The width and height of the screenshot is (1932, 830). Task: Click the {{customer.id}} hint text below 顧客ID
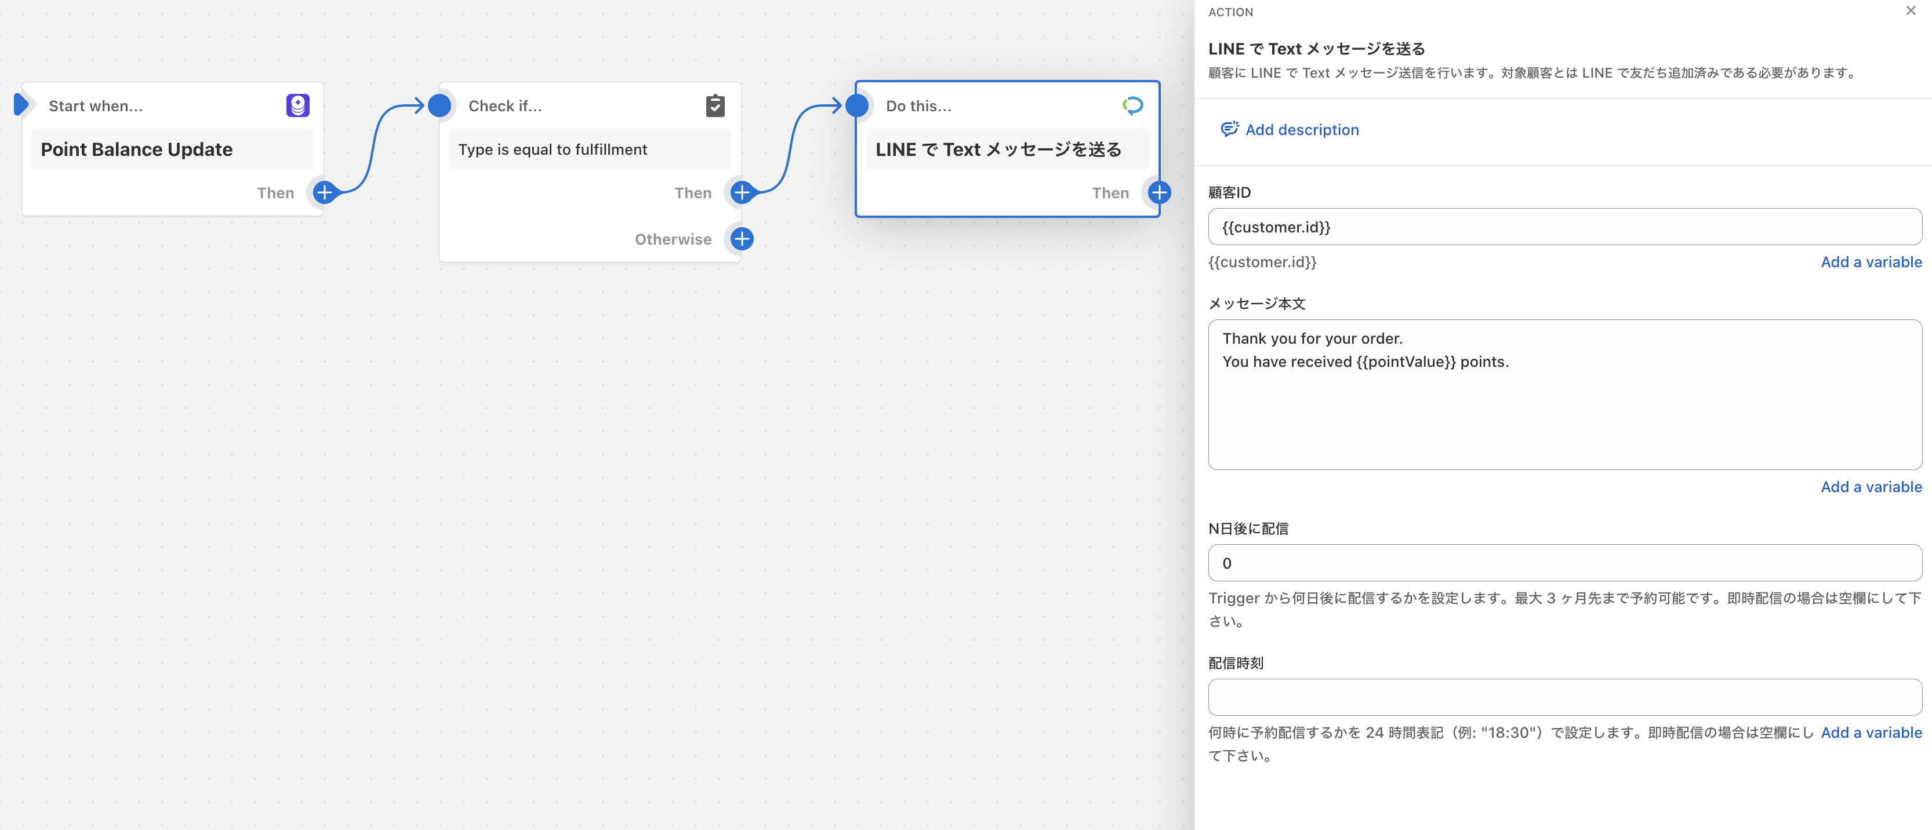[x=1262, y=263]
